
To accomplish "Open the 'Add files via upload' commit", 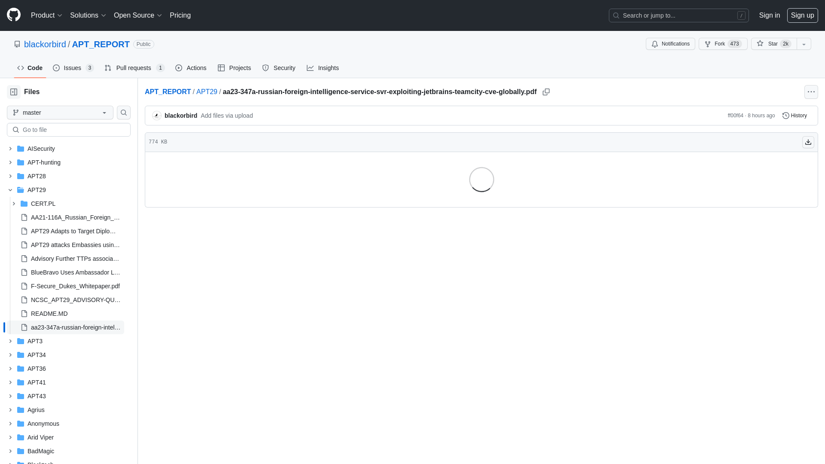I will point(226,116).
